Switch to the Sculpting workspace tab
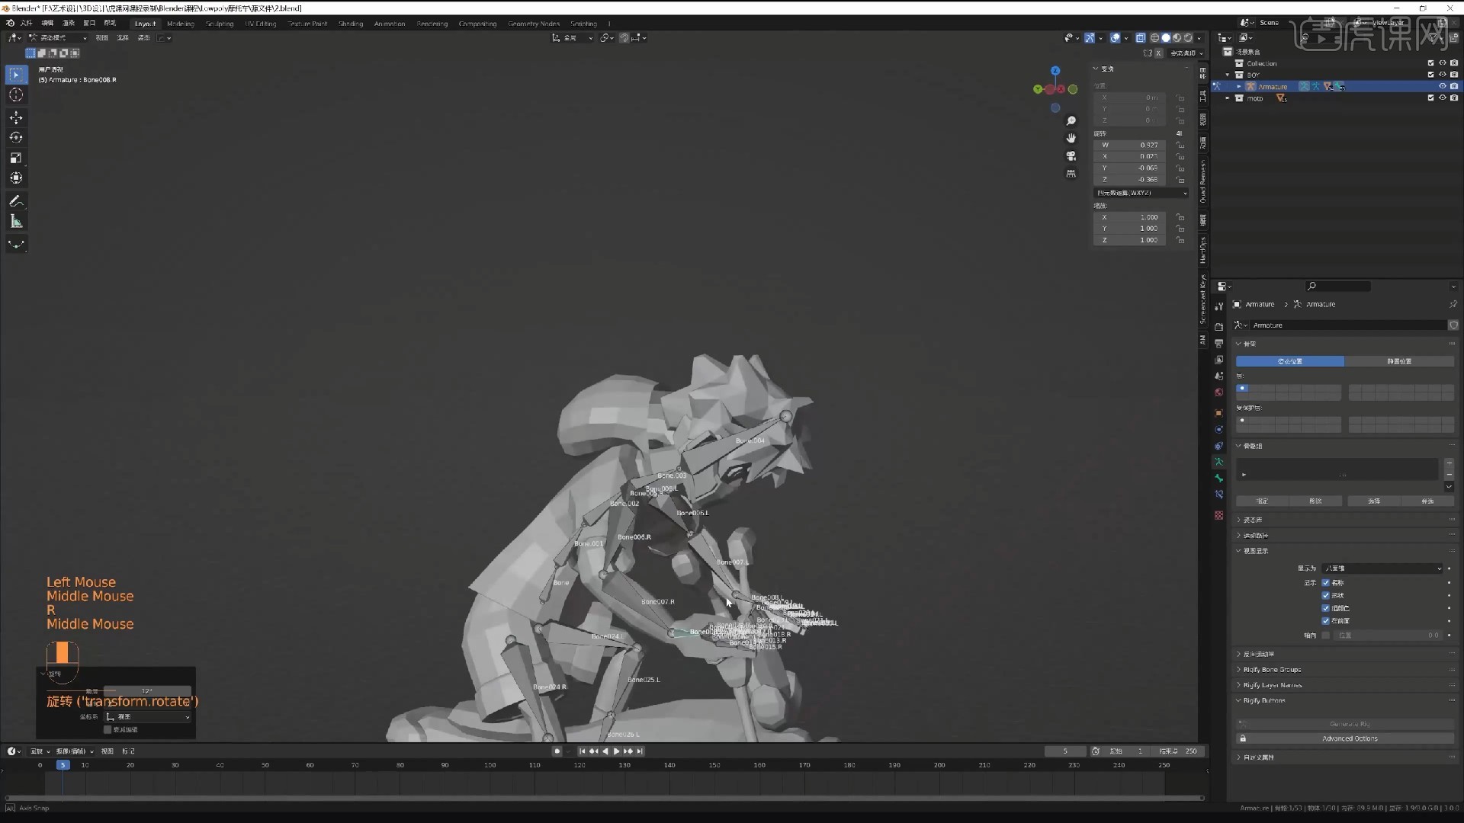 220,24
